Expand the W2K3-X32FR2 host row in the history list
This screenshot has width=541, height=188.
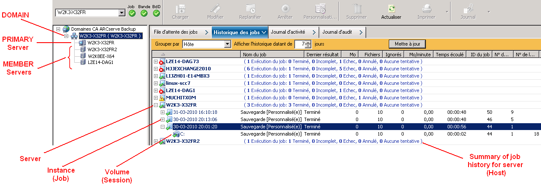tap(156, 142)
